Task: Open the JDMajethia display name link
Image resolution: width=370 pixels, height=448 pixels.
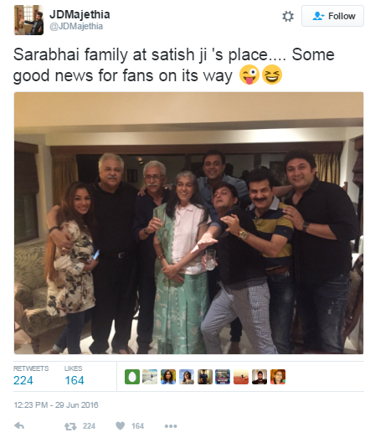Action: (x=80, y=14)
